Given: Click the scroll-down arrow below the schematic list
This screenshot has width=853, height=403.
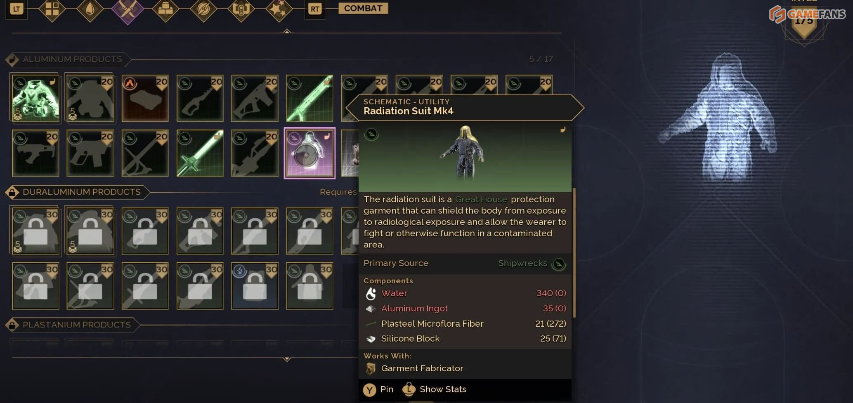Looking at the screenshot, I should click(287, 359).
